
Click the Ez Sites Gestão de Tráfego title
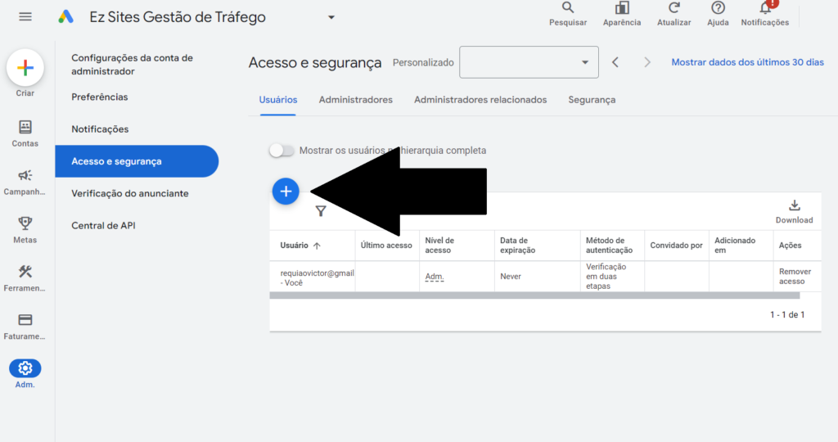pos(178,17)
